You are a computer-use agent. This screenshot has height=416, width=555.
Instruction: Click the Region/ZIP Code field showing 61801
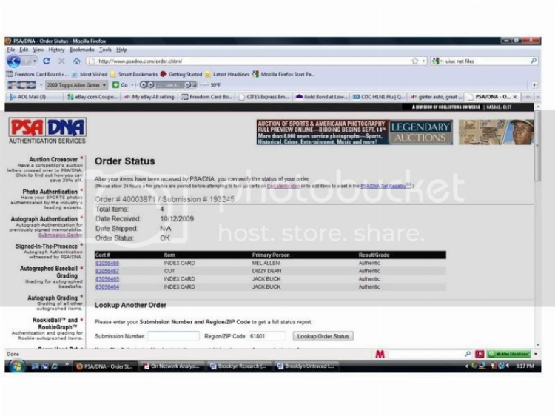coord(266,336)
